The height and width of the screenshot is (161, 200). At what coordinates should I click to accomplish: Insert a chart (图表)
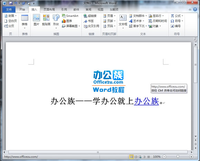pyautogui.click(x=67, y=21)
